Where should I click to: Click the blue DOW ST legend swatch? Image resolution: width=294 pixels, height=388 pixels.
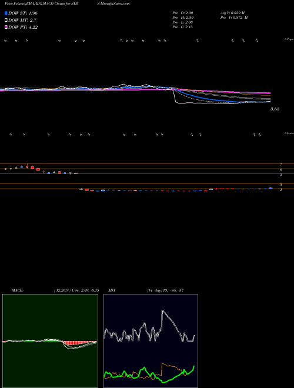click(x=6, y=13)
